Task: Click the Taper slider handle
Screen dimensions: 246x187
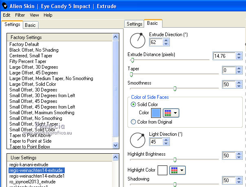Action: click(x=132, y=74)
